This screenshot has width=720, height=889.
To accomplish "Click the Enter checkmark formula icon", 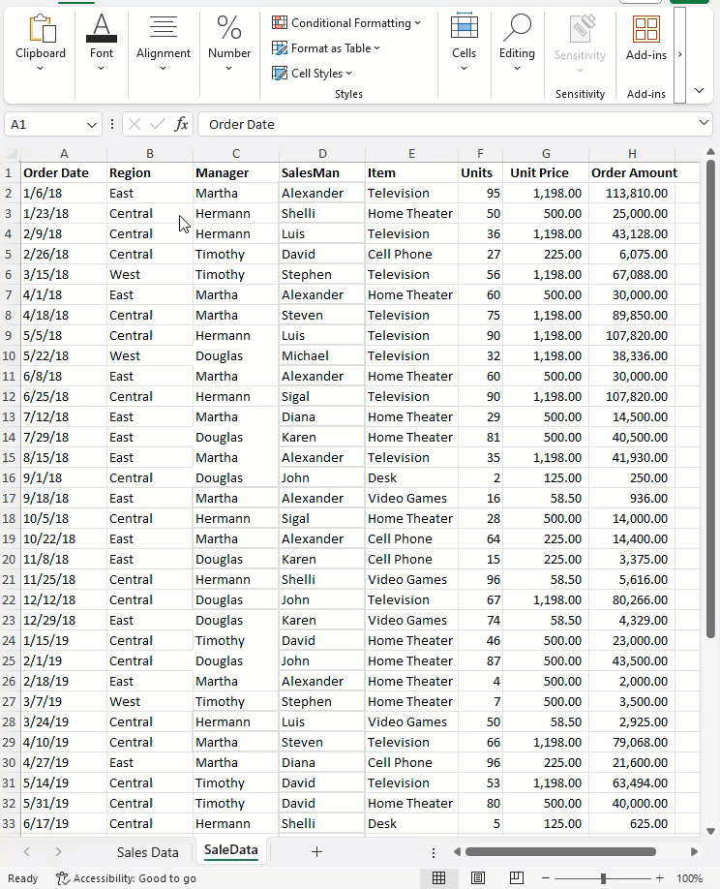I will (158, 124).
